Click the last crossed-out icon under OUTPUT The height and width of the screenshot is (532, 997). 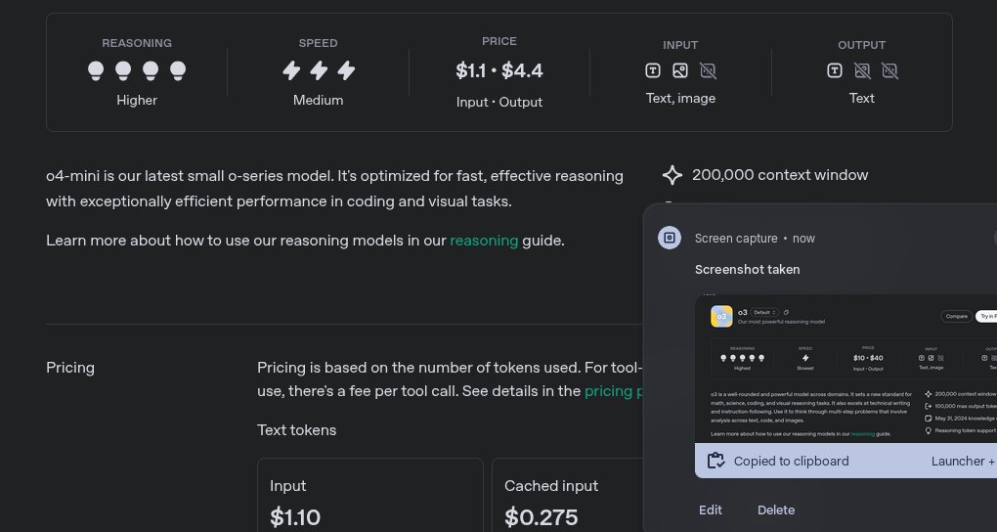(x=889, y=70)
